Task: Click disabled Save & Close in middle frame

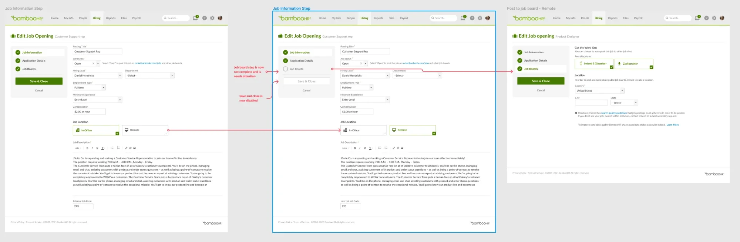Action: [306, 81]
